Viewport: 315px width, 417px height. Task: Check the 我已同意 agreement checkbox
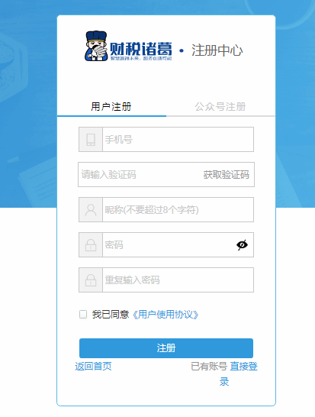click(x=83, y=315)
